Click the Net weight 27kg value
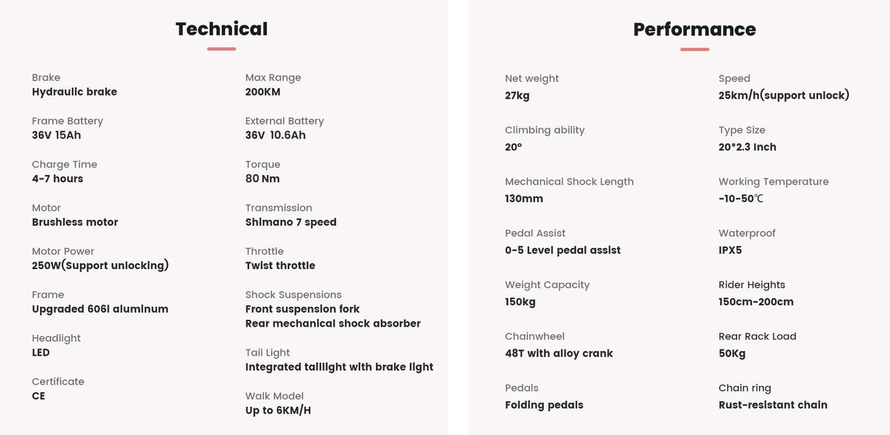This screenshot has height=435, width=890. [x=517, y=96]
